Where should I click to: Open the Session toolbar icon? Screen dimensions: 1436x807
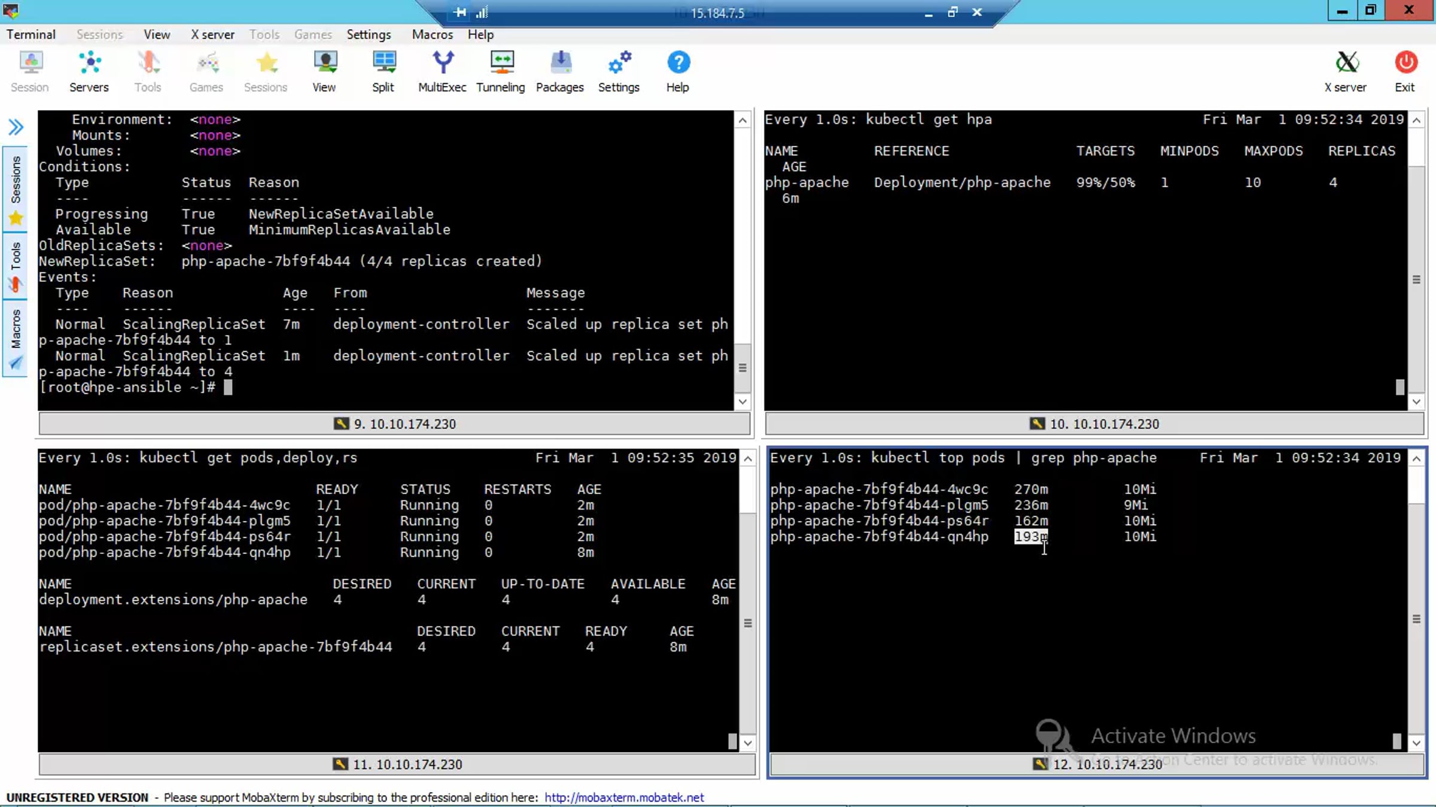(30, 71)
